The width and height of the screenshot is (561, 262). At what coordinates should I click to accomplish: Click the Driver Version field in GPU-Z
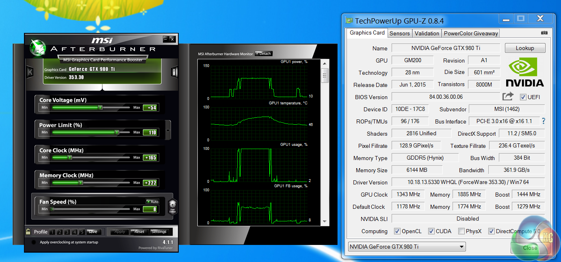point(468,182)
